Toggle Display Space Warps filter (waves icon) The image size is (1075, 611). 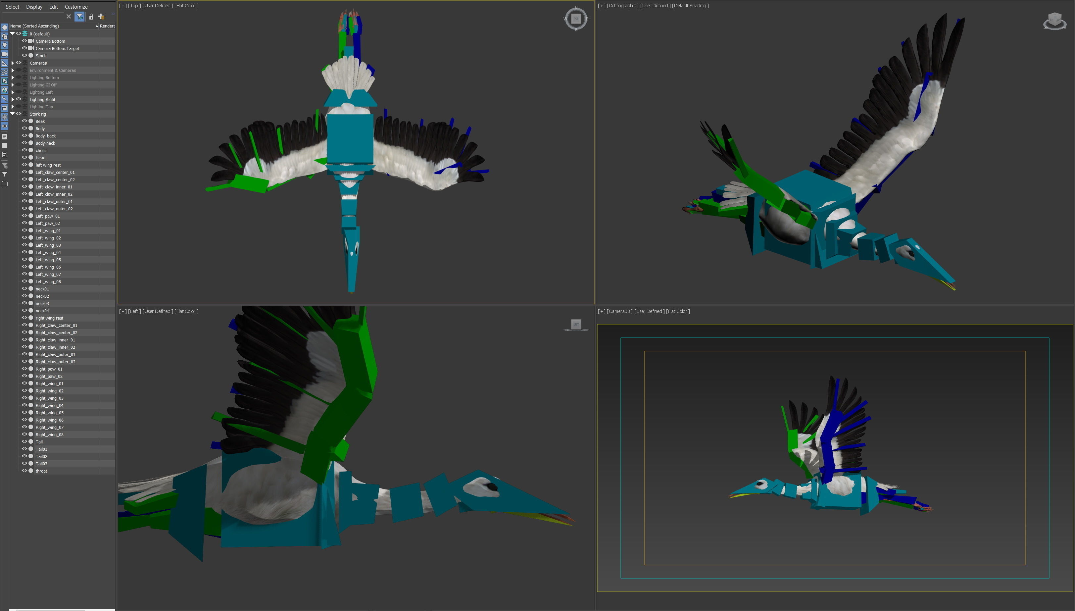coord(5,72)
